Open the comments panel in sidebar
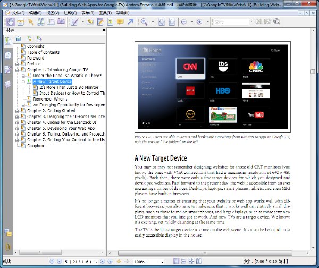 8,232
